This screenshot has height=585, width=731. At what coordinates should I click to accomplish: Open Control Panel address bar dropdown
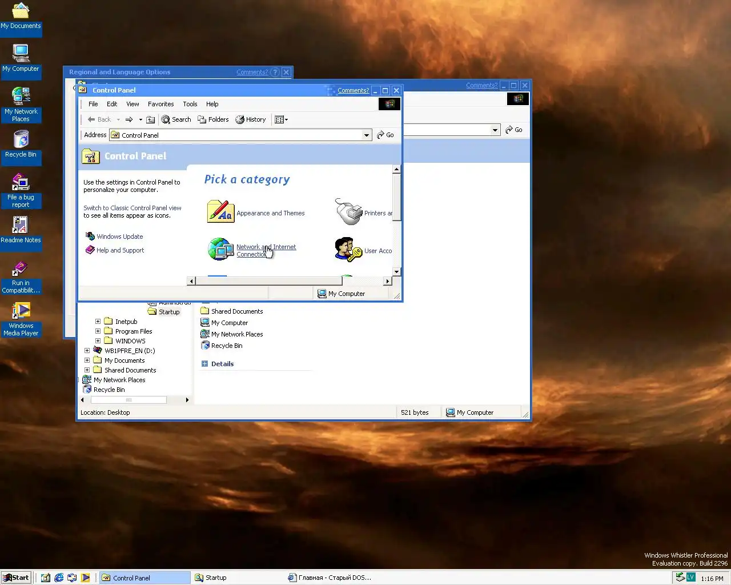(367, 135)
